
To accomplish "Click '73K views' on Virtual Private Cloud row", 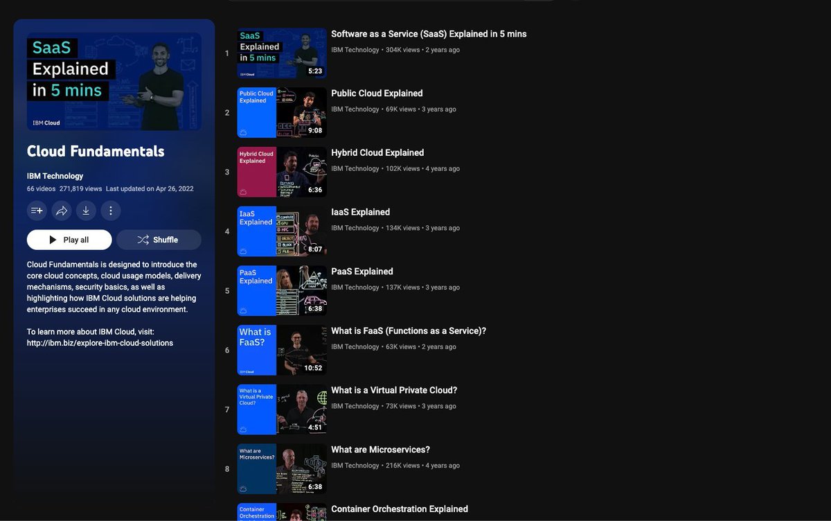I will pos(401,406).
